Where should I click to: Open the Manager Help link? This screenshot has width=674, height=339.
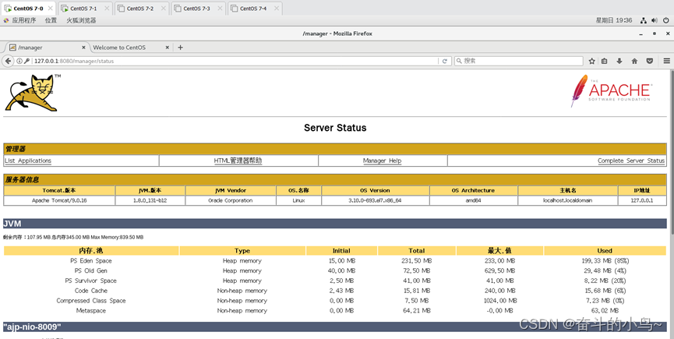pyautogui.click(x=382, y=161)
